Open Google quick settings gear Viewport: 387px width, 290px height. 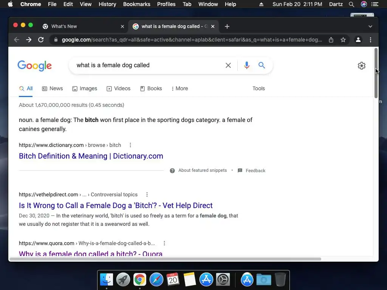click(362, 66)
